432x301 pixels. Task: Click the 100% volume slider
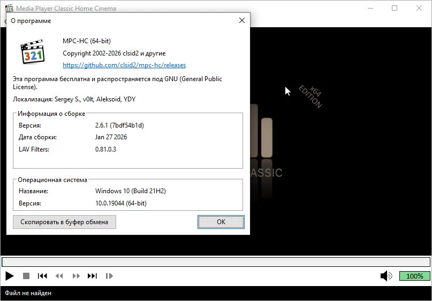[x=414, y=276]
